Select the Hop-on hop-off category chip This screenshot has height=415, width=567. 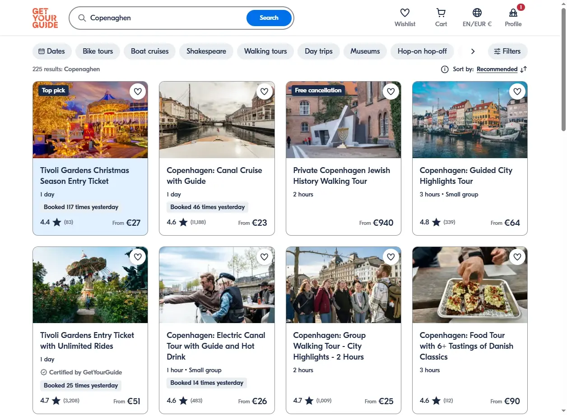423,51
